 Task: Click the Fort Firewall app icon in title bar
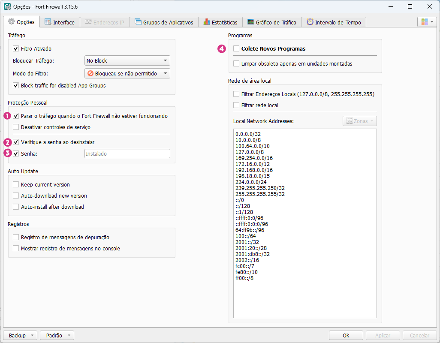coord(7,6)
